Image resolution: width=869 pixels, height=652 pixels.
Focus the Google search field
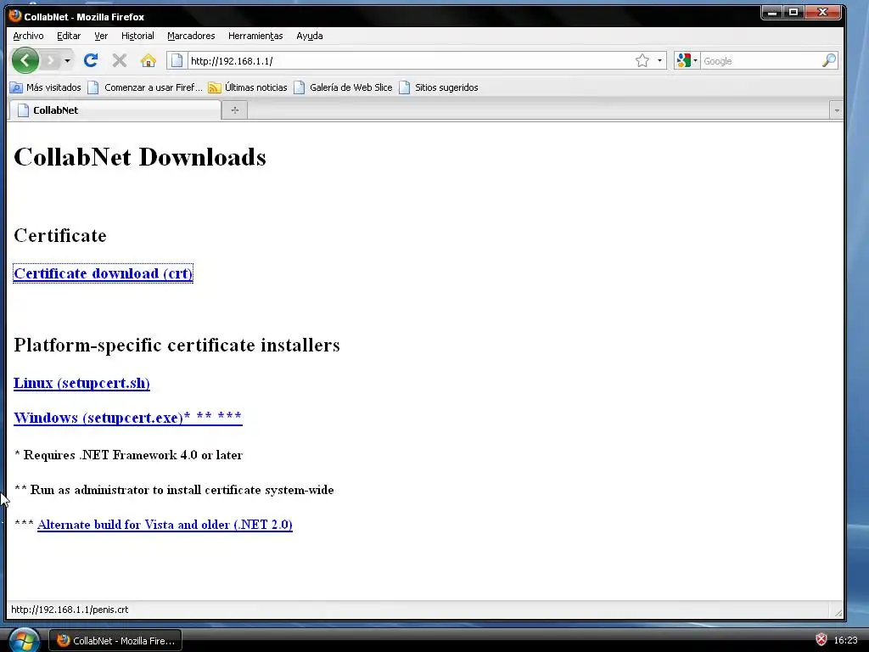pos(760,61)
